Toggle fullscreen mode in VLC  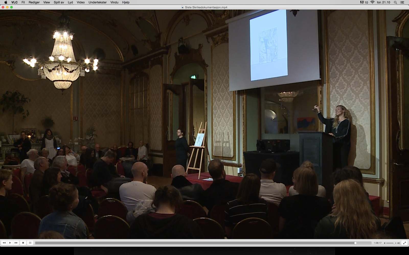coord(404,243)
